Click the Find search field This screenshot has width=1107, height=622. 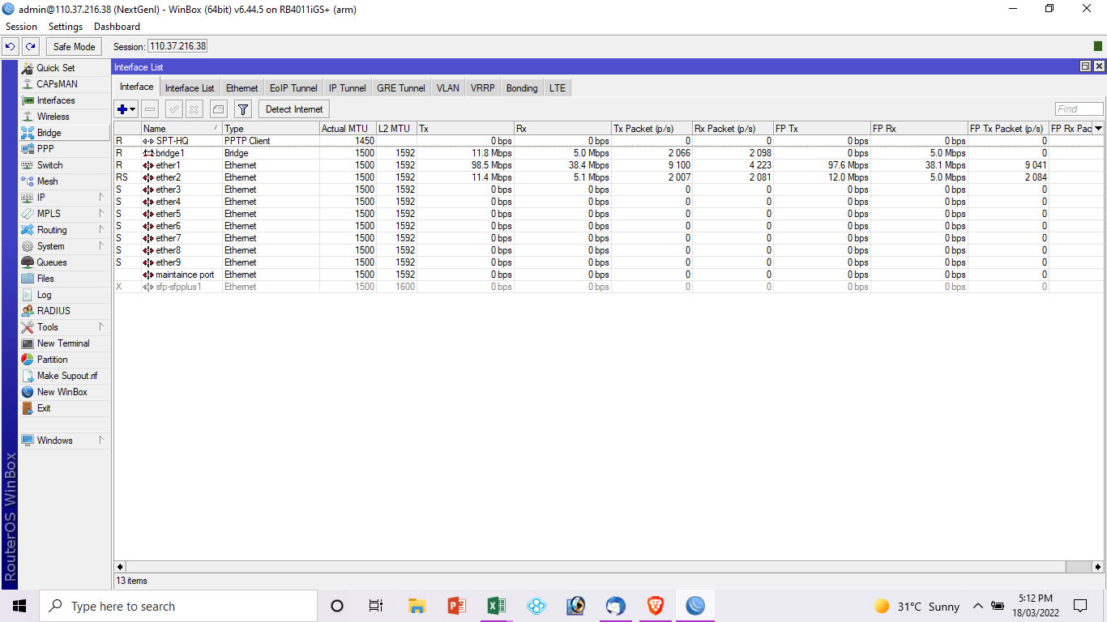[x=1078, y=109]
